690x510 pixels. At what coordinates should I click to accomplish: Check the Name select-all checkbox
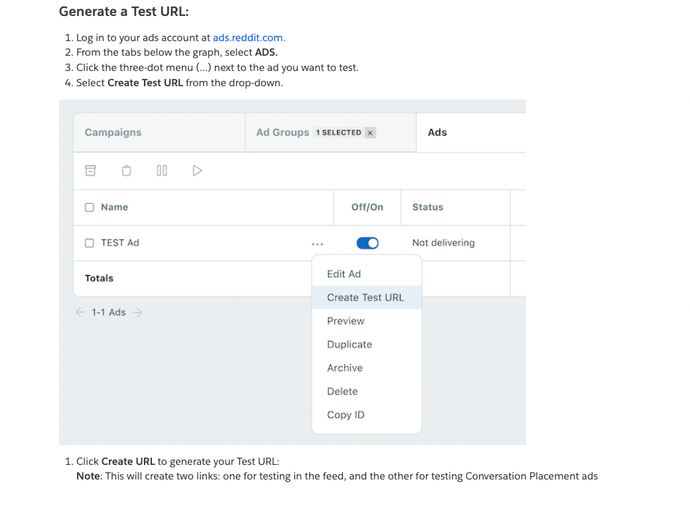tap(90, 208)
